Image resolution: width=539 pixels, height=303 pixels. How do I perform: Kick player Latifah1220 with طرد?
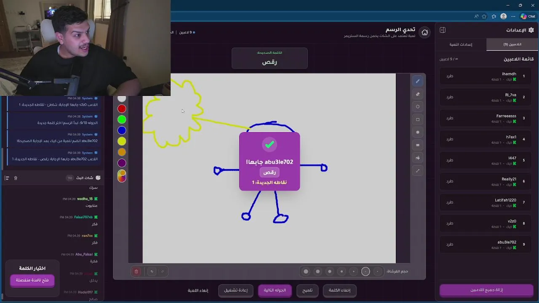(x=450, y=202)
